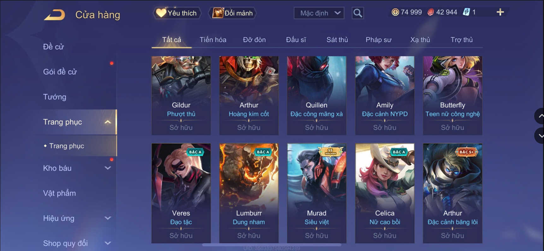Open the Butterfly Teen nữ công nghệ card
Screen dimensions: 544x251
coord(452,96)
